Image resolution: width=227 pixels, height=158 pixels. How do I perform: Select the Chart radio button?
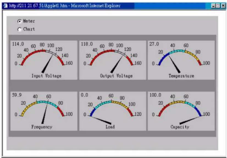(20, 29)
